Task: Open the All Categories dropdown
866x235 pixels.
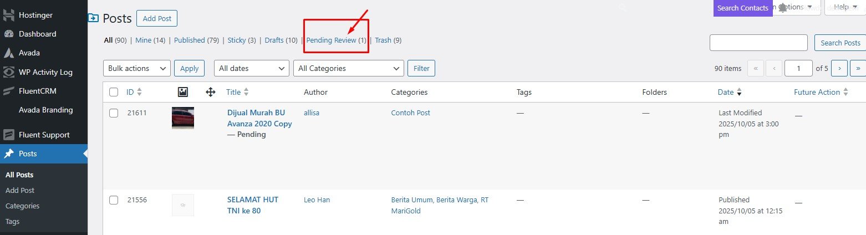Action: [349, 68]
